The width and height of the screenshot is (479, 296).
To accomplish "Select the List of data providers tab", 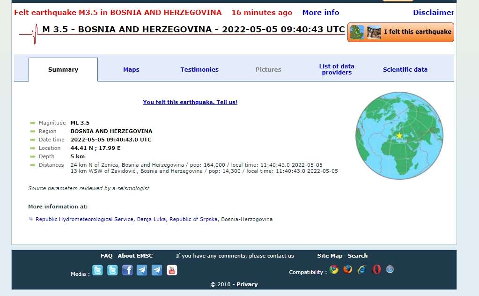I will [x=337, y=70].
